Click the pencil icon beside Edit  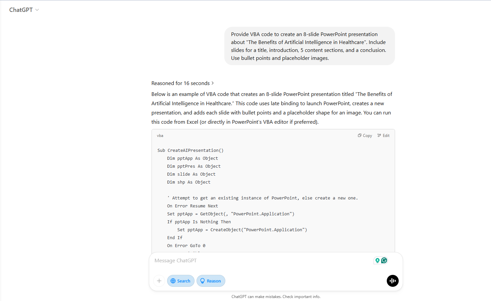click(379, 135)
